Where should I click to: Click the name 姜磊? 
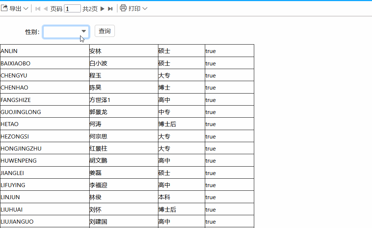click(x=95, y=173)
